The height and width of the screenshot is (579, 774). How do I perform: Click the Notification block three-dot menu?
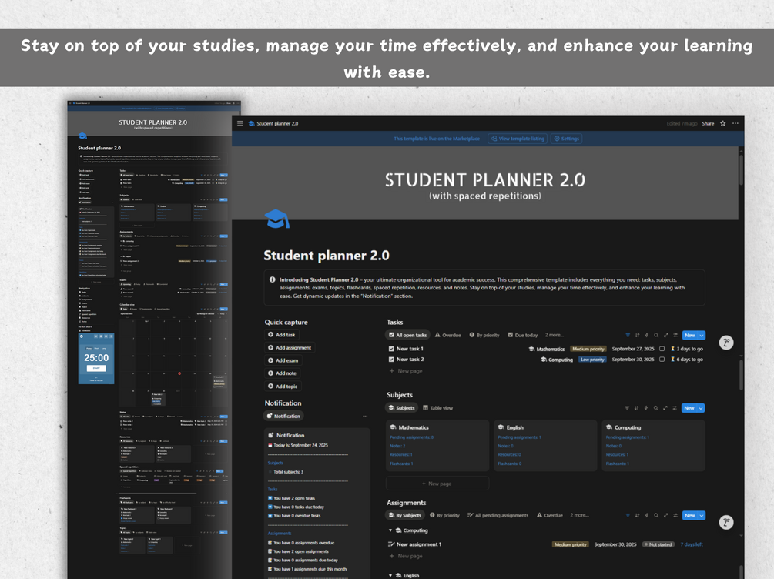pos(365,416)
